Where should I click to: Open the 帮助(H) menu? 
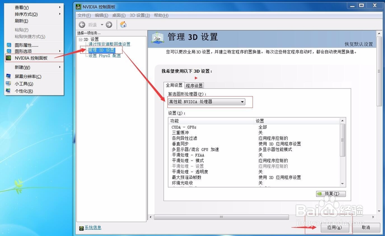pos(161,15)
